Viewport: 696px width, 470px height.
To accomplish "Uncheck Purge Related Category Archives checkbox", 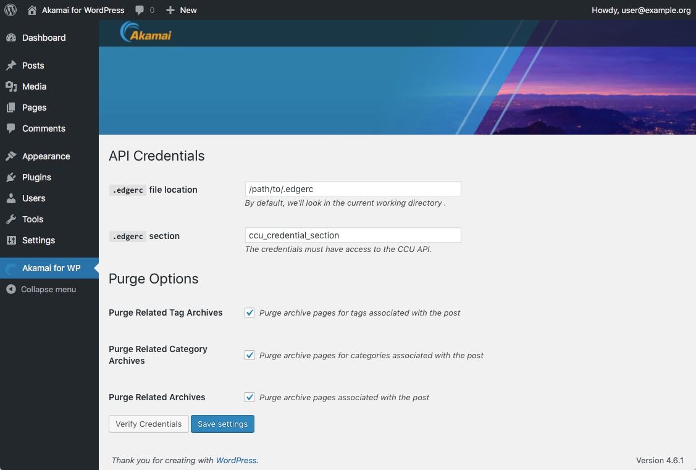I will [x=249, y=355].
